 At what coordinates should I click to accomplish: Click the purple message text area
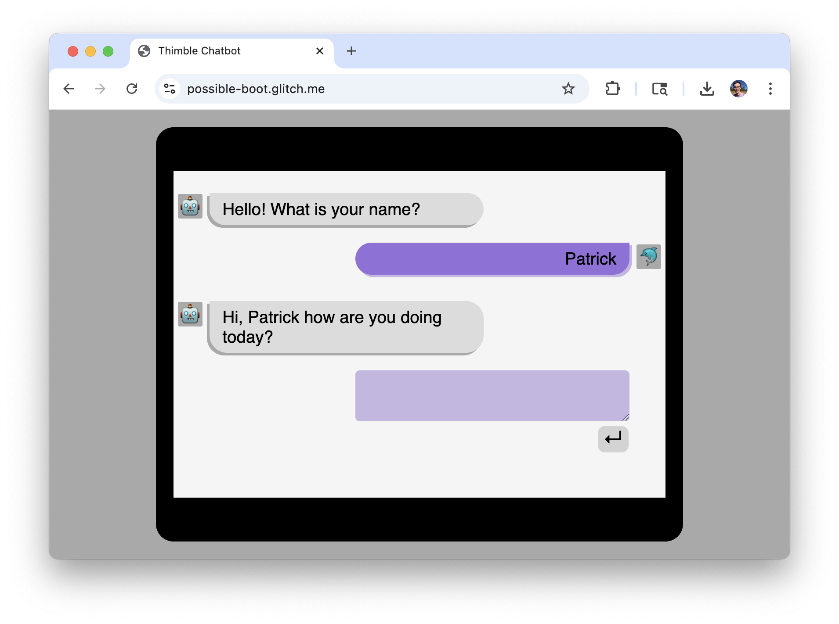(x=492, y=395)
